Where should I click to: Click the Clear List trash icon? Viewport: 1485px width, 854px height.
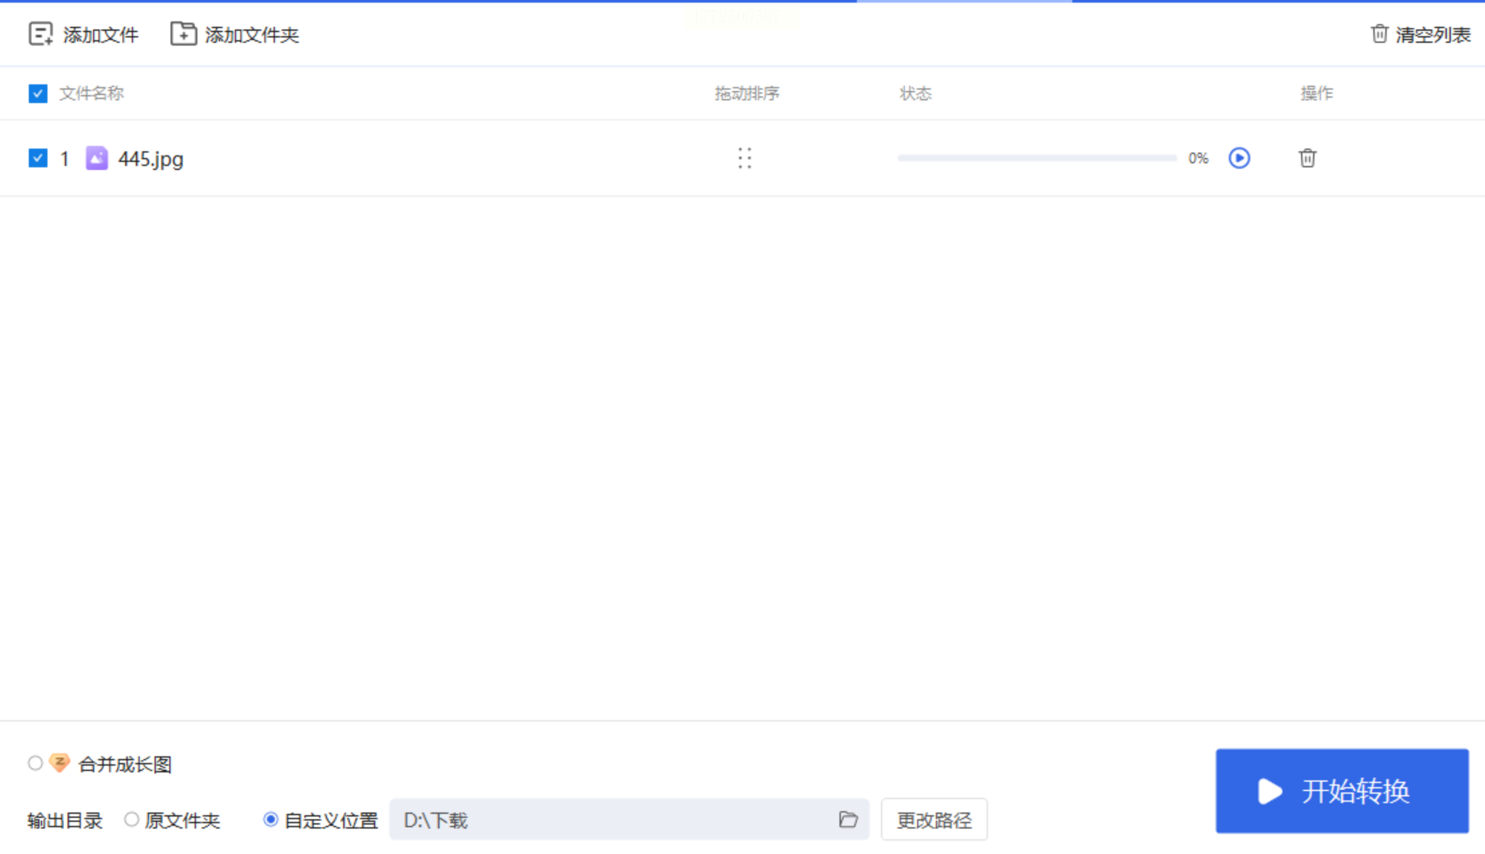[x=1379, y=33]
